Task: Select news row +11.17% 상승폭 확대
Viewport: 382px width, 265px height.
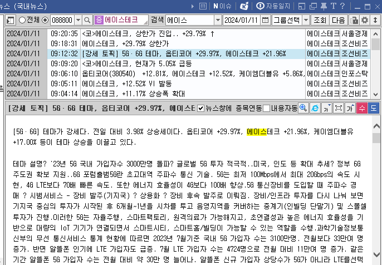Action: (x=188, y=94)
